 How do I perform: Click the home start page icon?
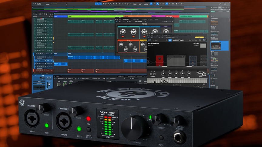coord(225,4)
